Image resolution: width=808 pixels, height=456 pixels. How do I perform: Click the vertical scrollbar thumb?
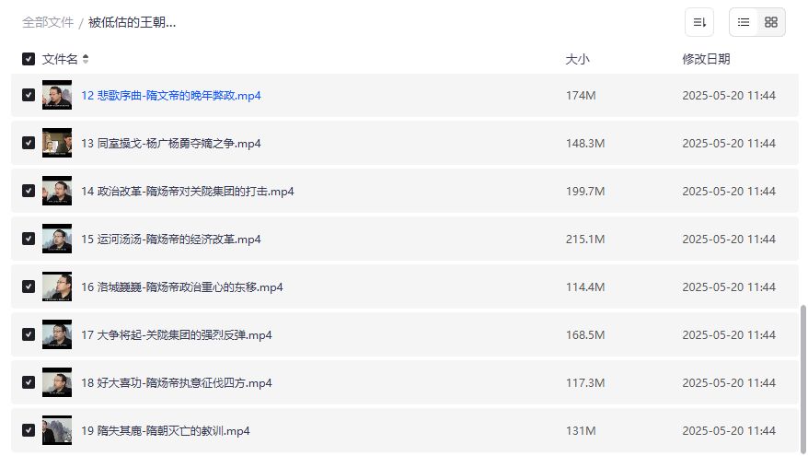click(802, 378)
